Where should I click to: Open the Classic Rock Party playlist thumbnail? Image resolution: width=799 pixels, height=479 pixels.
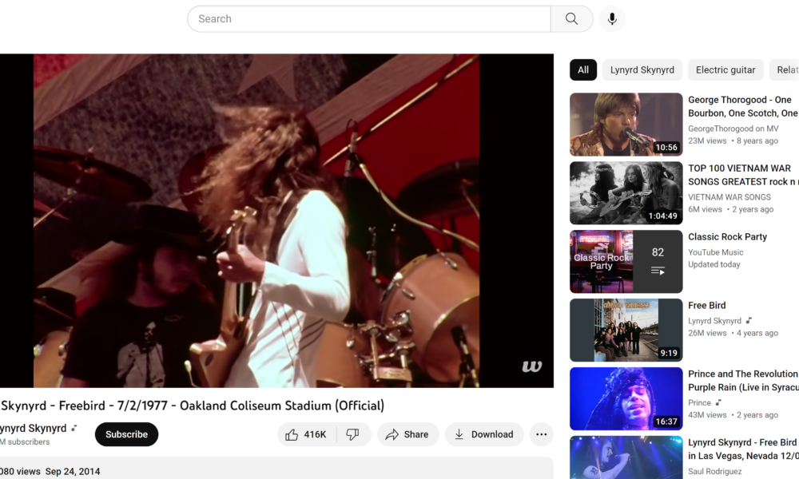coord(626,262)
